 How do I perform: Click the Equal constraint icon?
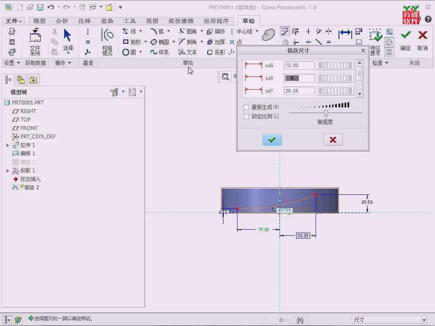pyautogui.click(x=329, y=42)
